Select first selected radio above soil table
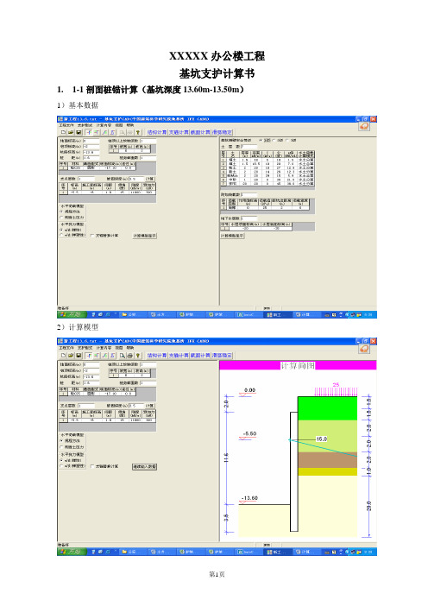Image resolution: width=428 pixels, height=606 pixels. point(261,141)
